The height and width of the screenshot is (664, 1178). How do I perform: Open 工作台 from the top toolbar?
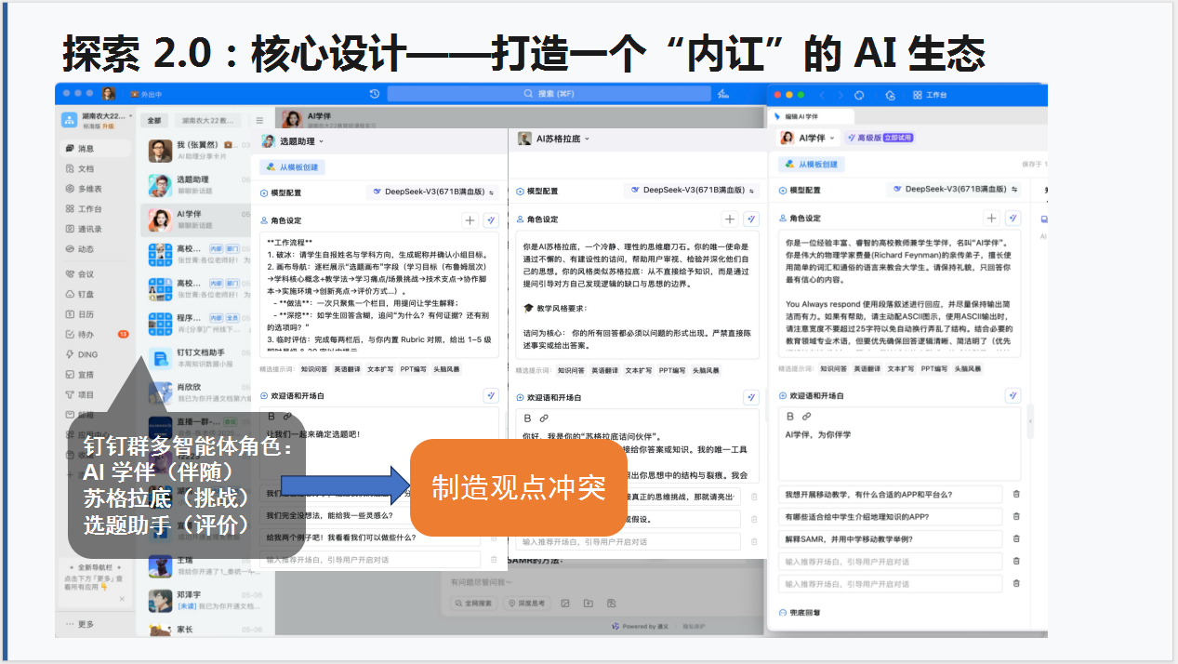click(x=931, y=95)
